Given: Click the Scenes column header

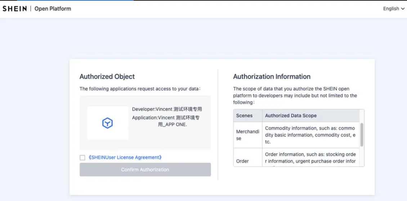Looking at the screenshot, I should pos(248,116).
